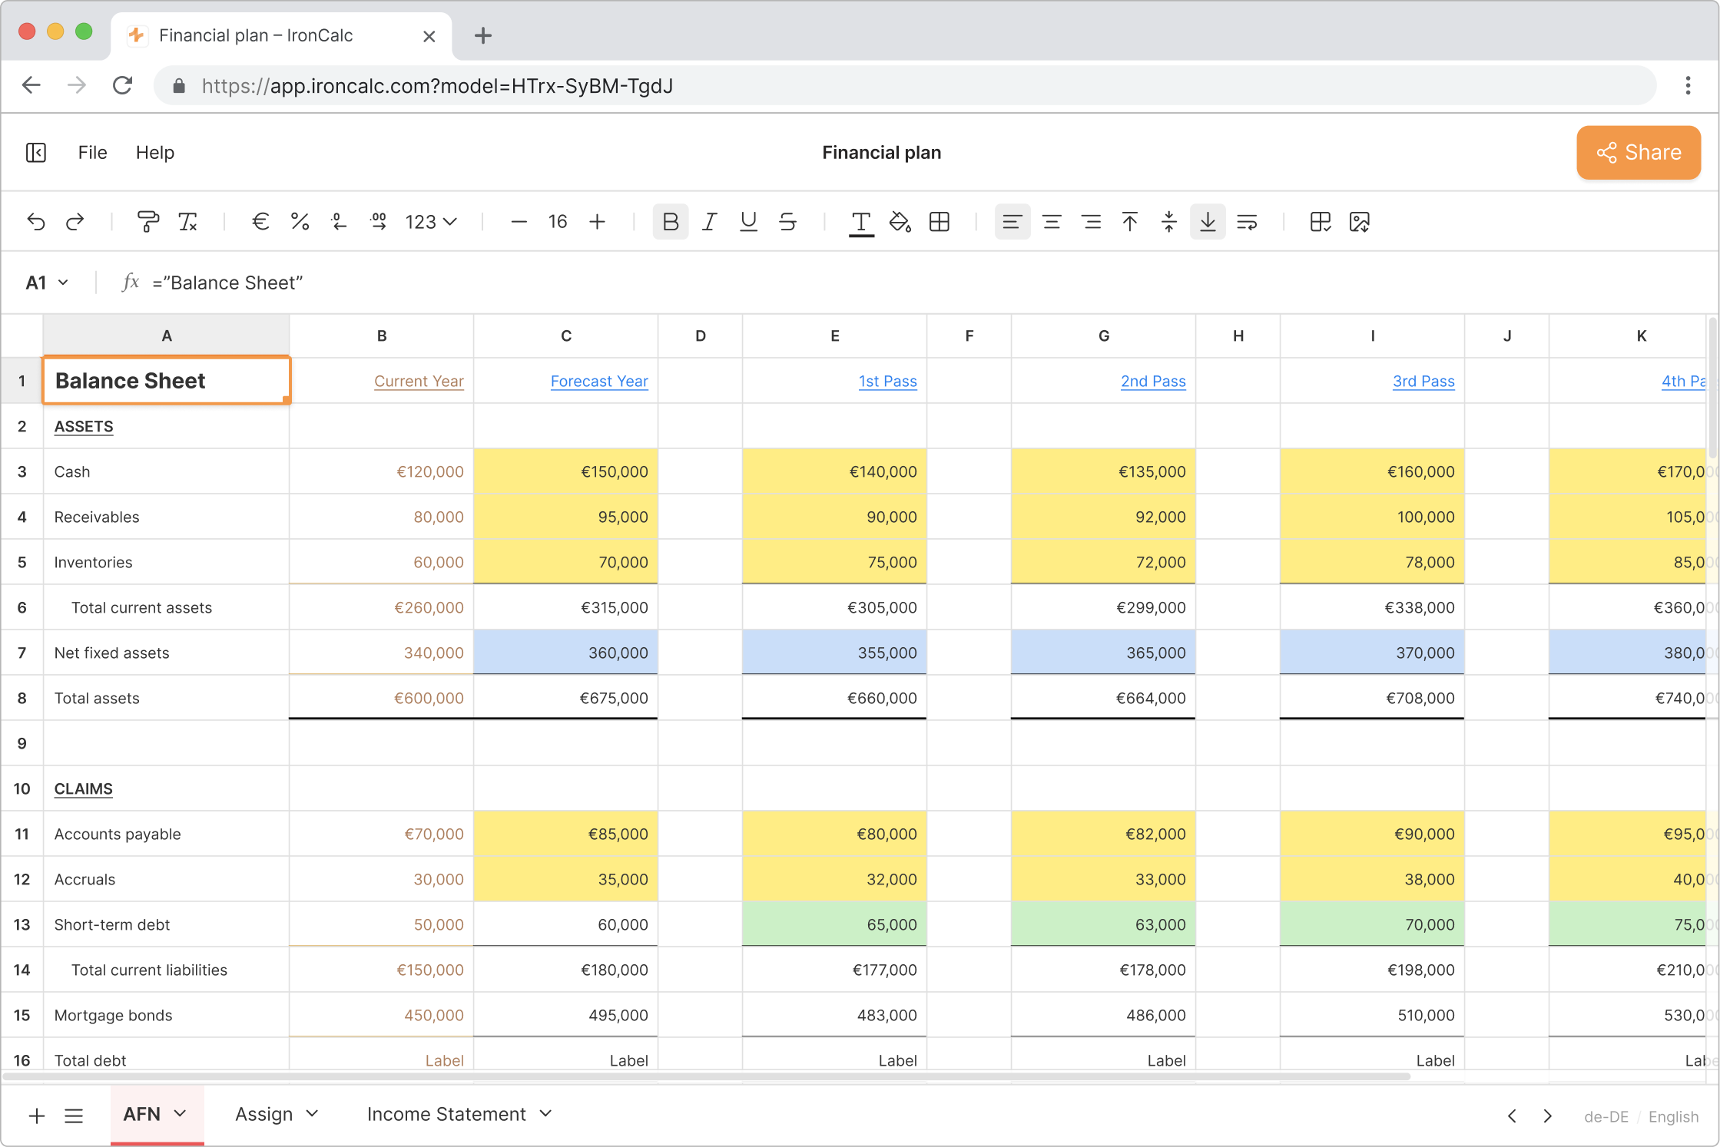Switch language to English
This screenshot has width=1720, height=1147.
pyautogui.click(x=1673, y=1116)
